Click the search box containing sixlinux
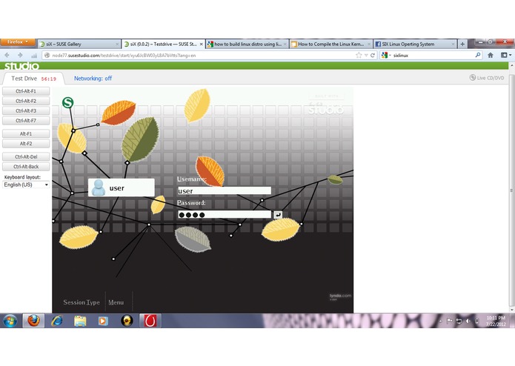The height and width of the screenshot is (366, 515). point(432,56)
